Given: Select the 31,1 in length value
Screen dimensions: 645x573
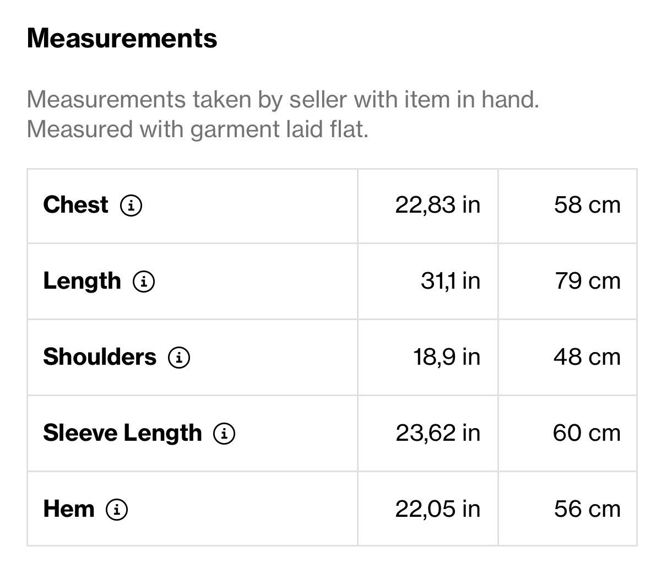Looking at the screenshot, I should click(x=451, y=281).
